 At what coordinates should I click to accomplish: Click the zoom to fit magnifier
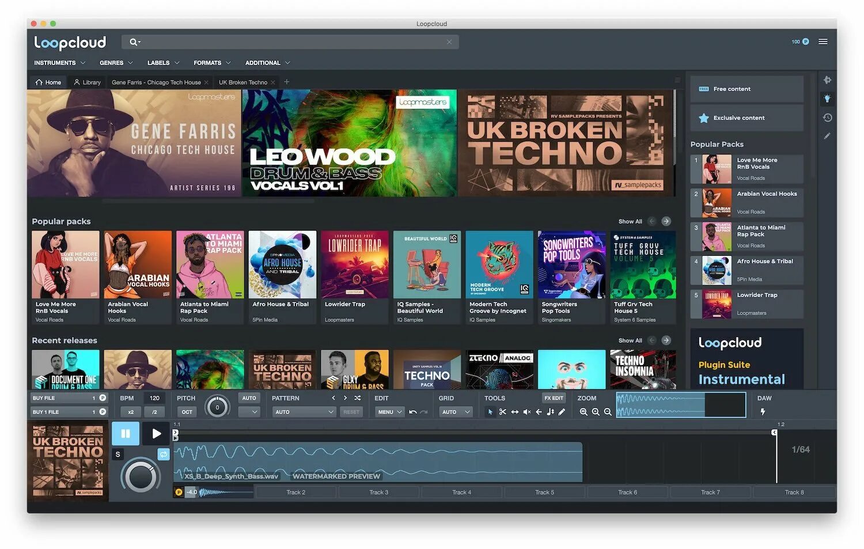click(x=583, y=412)
